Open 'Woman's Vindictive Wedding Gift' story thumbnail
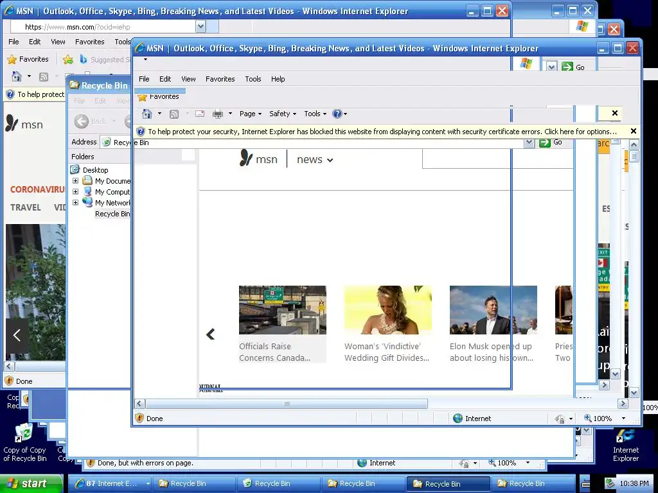 tap(387, 310)
